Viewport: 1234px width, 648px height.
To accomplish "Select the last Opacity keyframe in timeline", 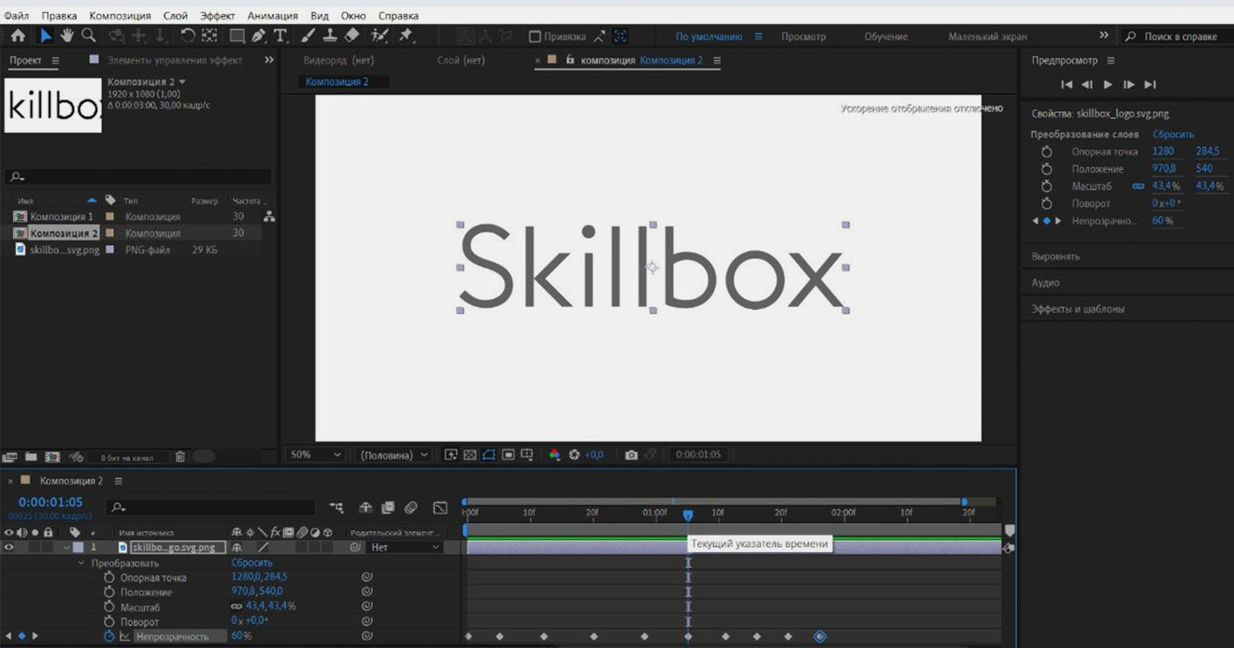I will [820, 637].
